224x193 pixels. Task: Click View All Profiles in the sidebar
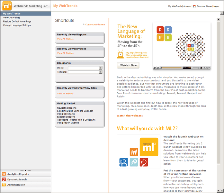[12, 18]
